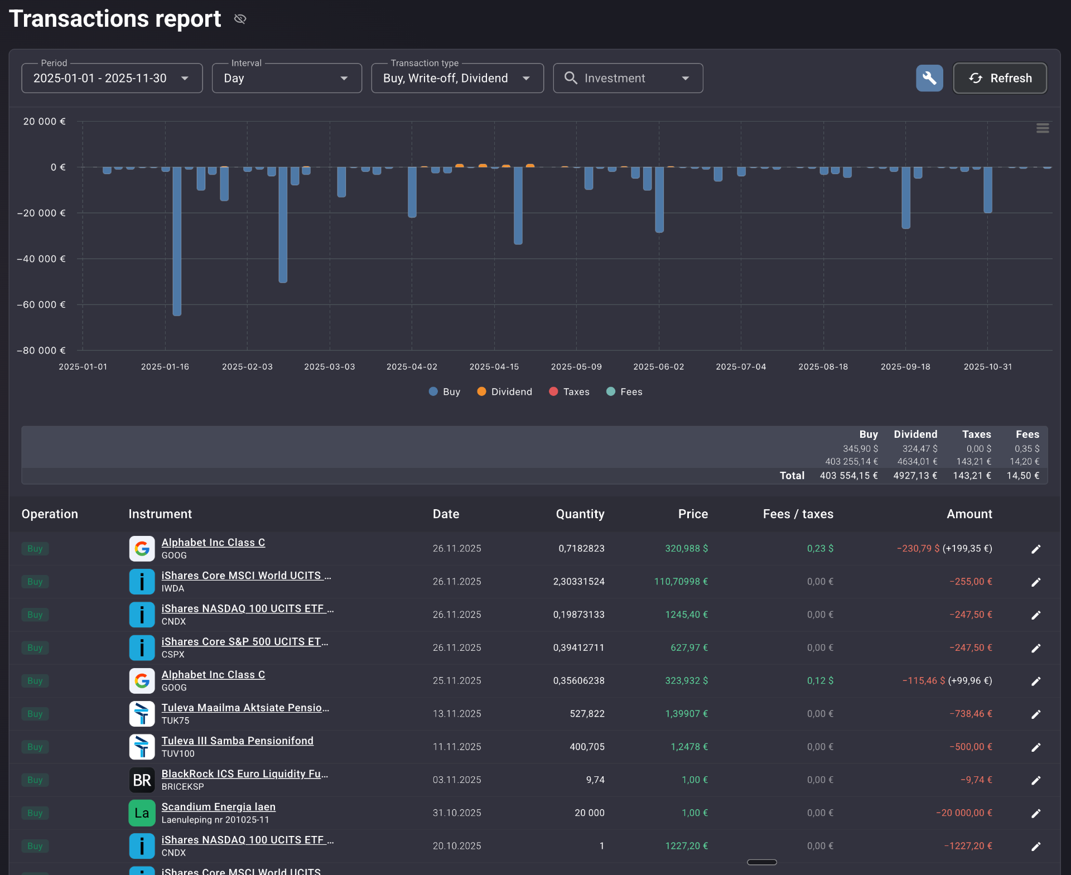Screen dimensions: 1071x875
Task: Open Tuleva Maailma Aktsiate Pensio link
Action: point(245,708)
